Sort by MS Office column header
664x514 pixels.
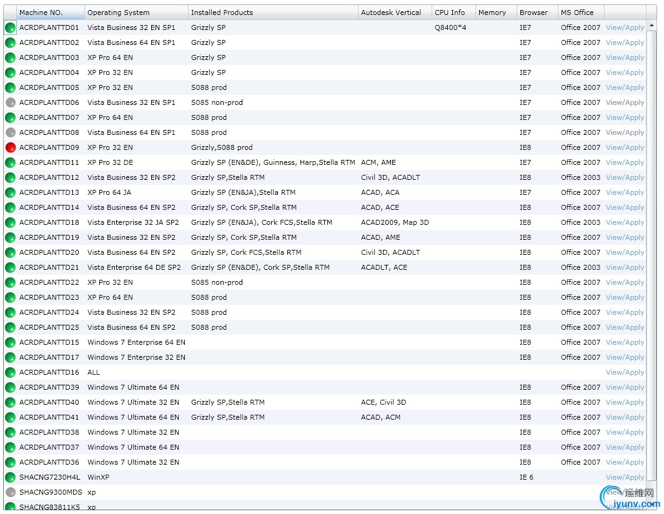pyautogui.click(x=582, y=12)
